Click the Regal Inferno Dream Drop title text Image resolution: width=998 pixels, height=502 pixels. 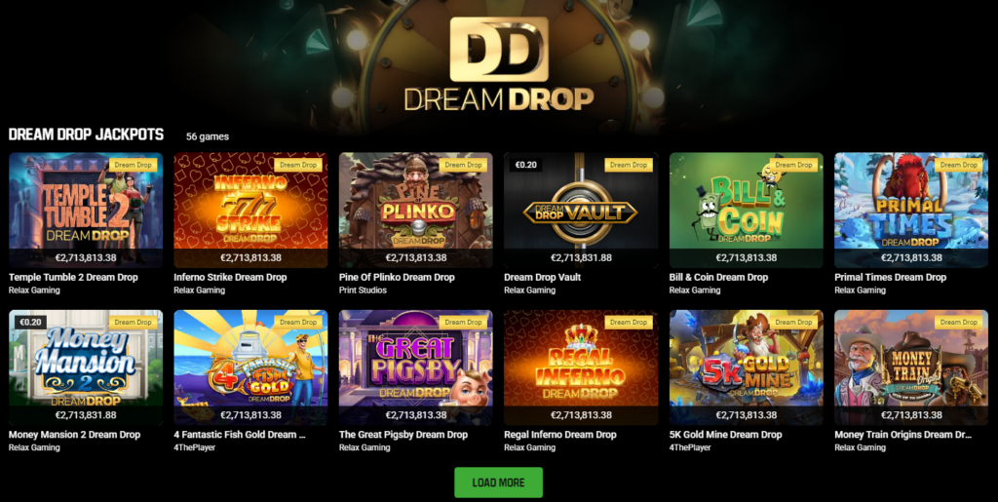pos(560,435)
